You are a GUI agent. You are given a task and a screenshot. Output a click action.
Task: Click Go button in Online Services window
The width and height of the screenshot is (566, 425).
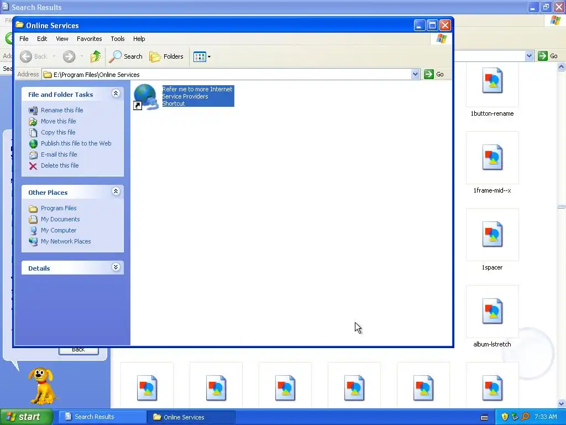coord(434,74)
